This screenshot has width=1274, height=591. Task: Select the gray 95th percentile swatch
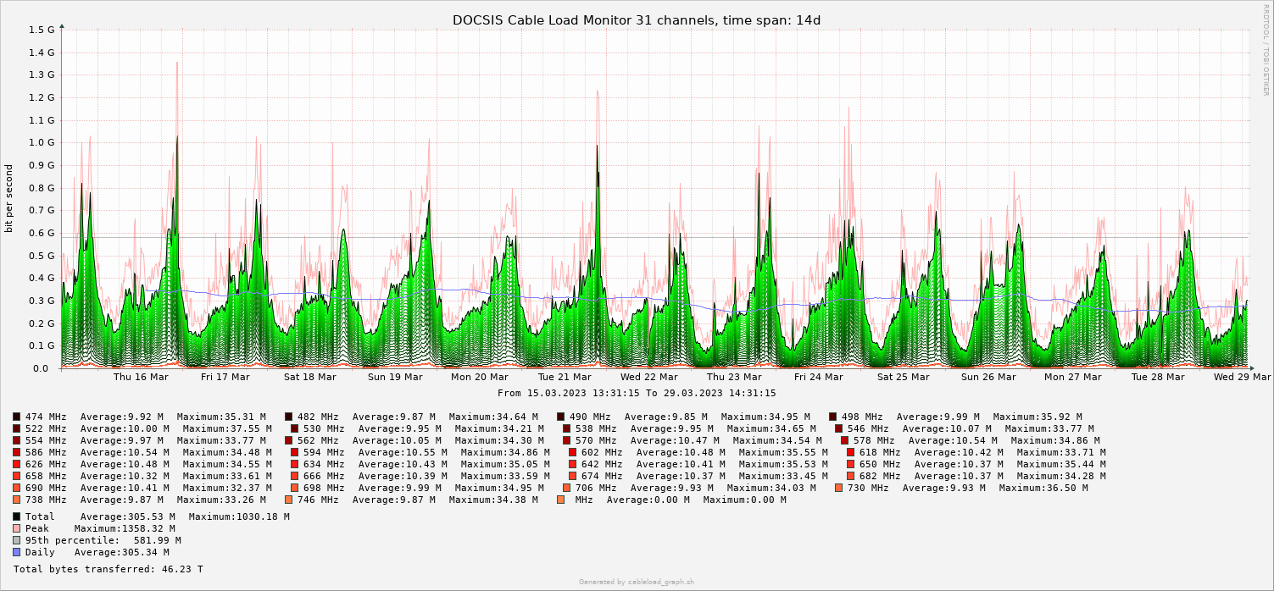16,540
